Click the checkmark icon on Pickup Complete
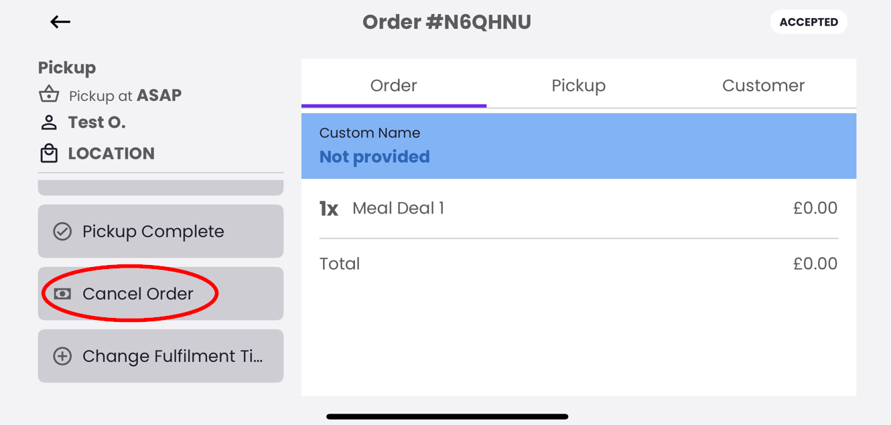Screen dimensions: 891x425 (62, 232)
